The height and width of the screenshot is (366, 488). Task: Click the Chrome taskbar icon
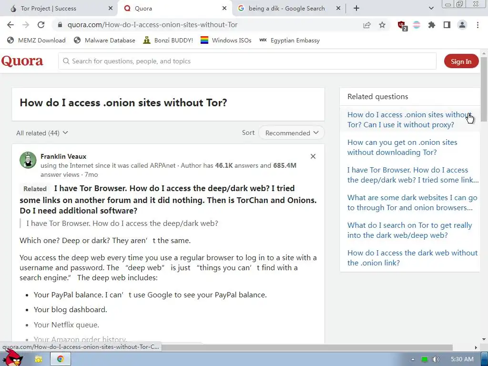[61, 359]
